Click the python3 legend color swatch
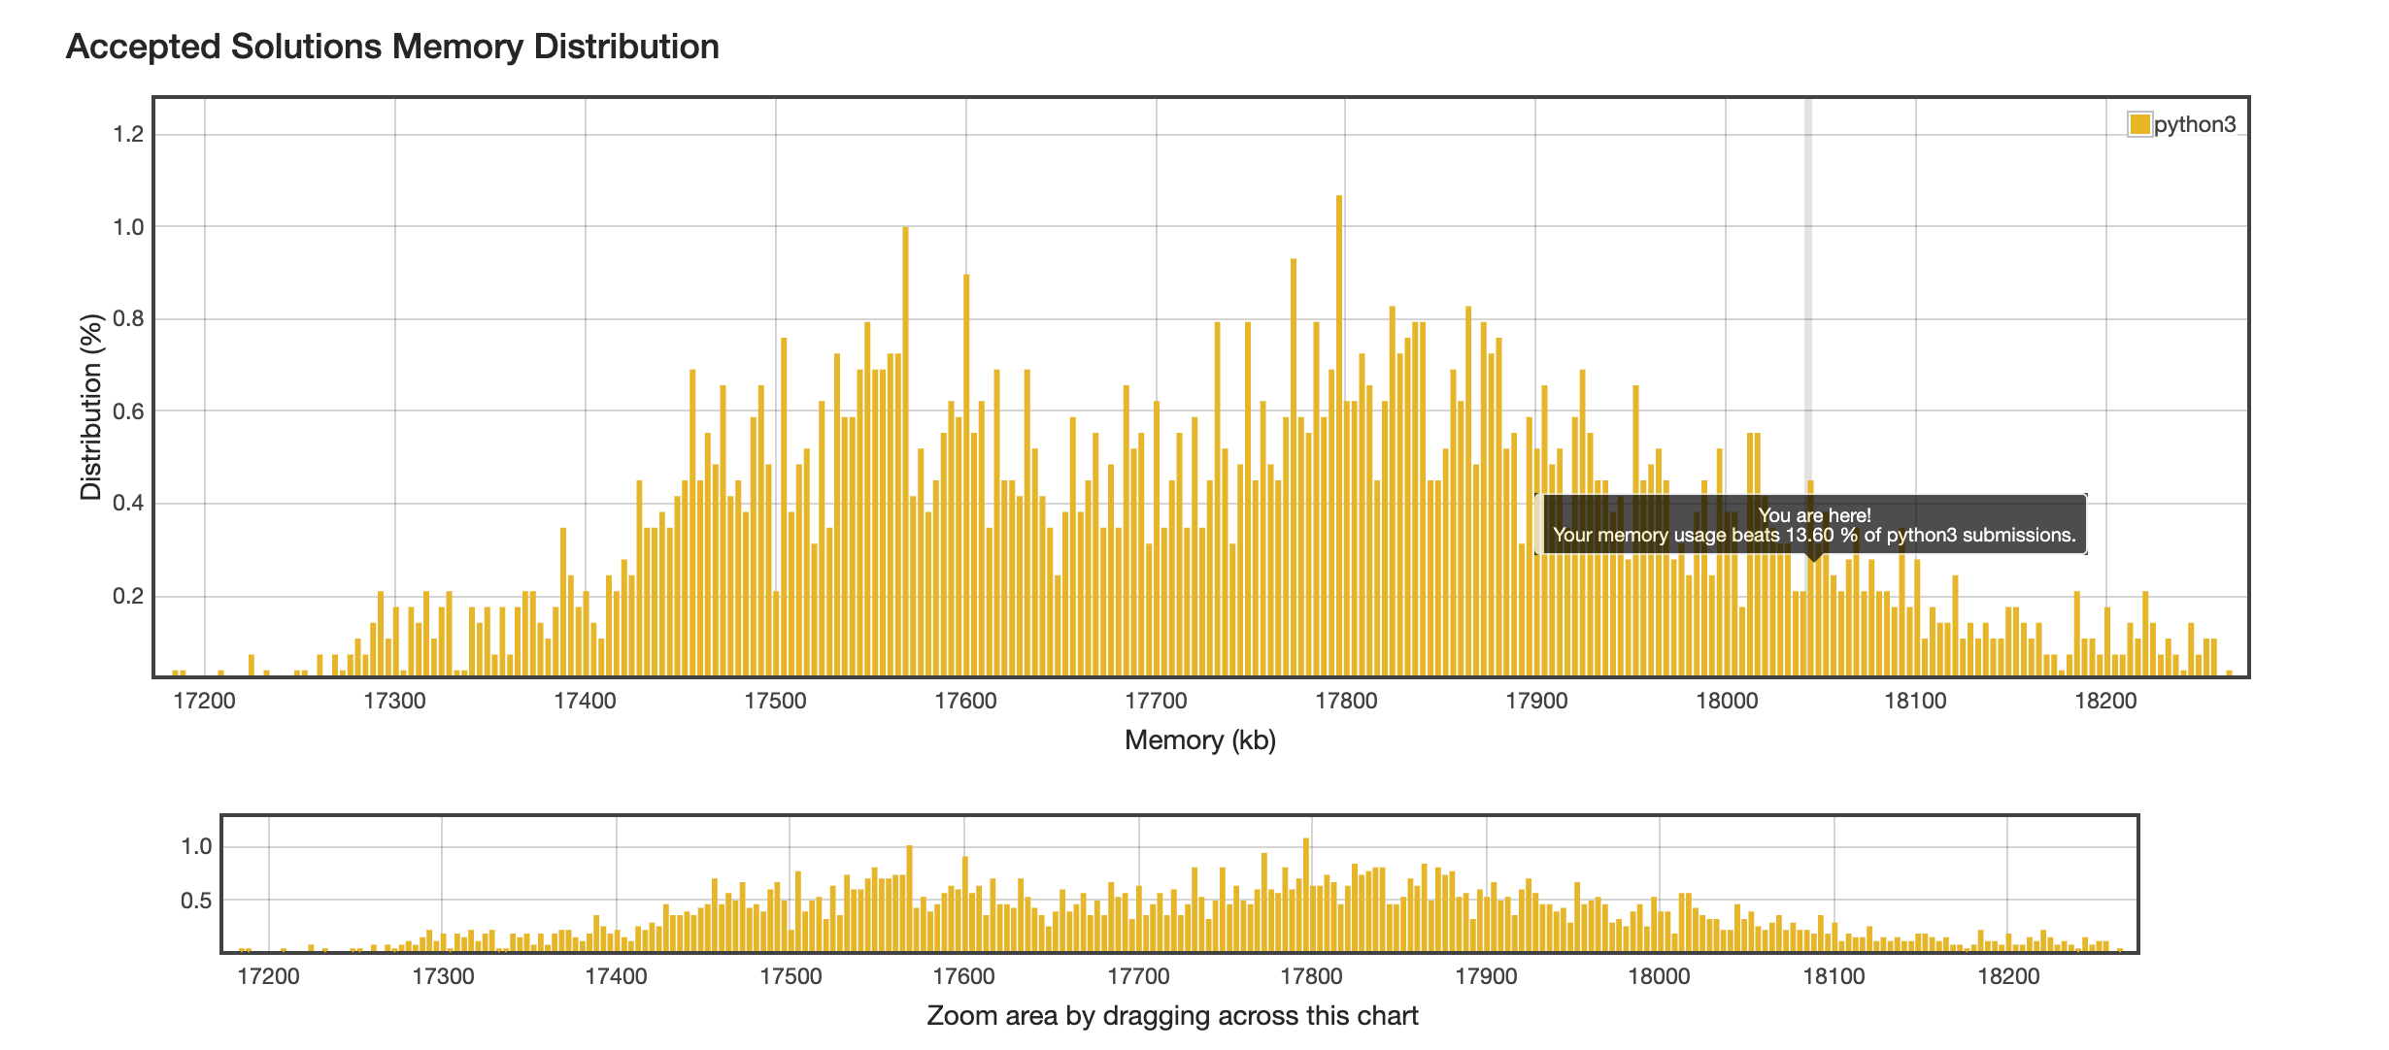Viewport: 2389px width, 1050px height. 2138,124
